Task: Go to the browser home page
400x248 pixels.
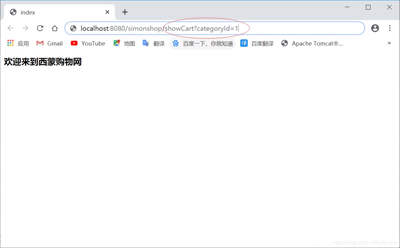Action: click(55, 28)
